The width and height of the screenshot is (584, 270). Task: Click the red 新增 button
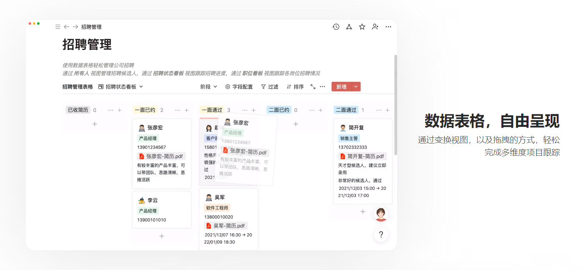[341, 87]
